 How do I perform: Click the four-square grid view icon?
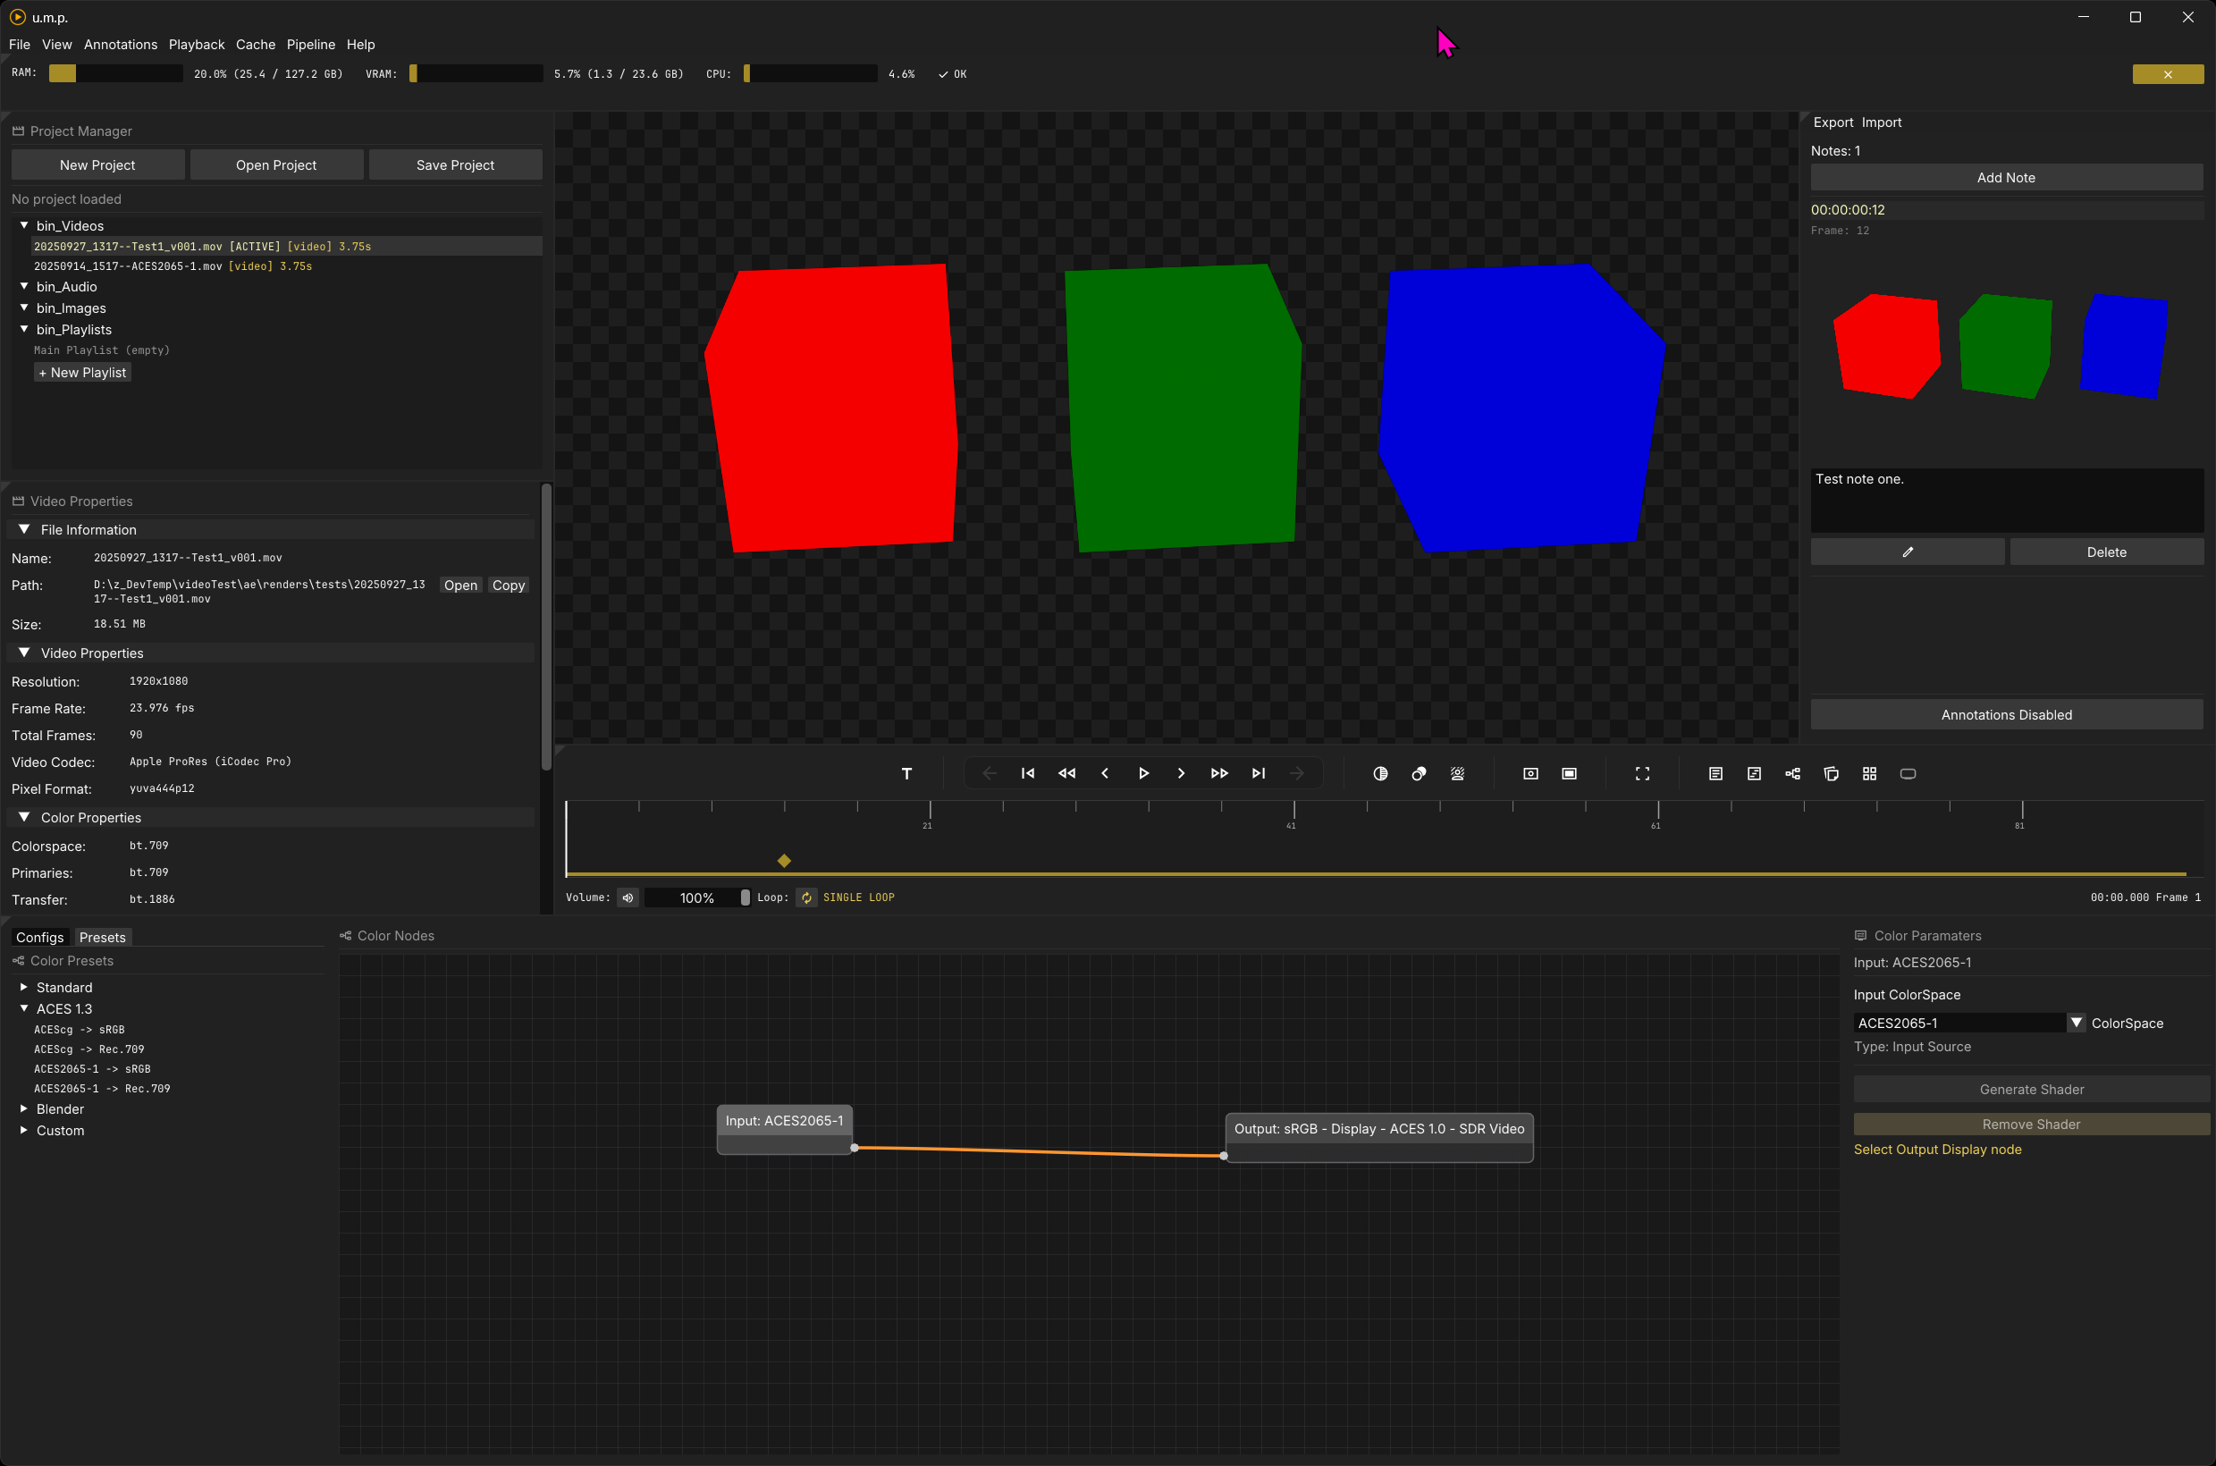click(x=1869, y=773)
